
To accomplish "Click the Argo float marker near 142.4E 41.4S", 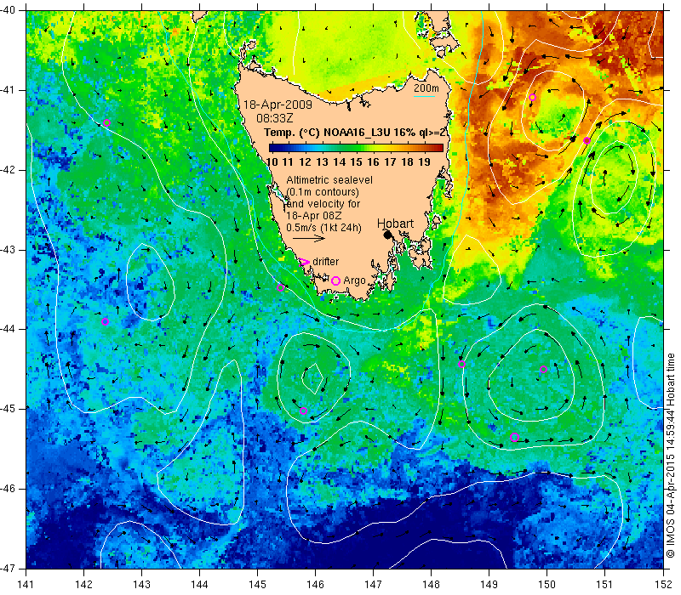I will 107,122.
